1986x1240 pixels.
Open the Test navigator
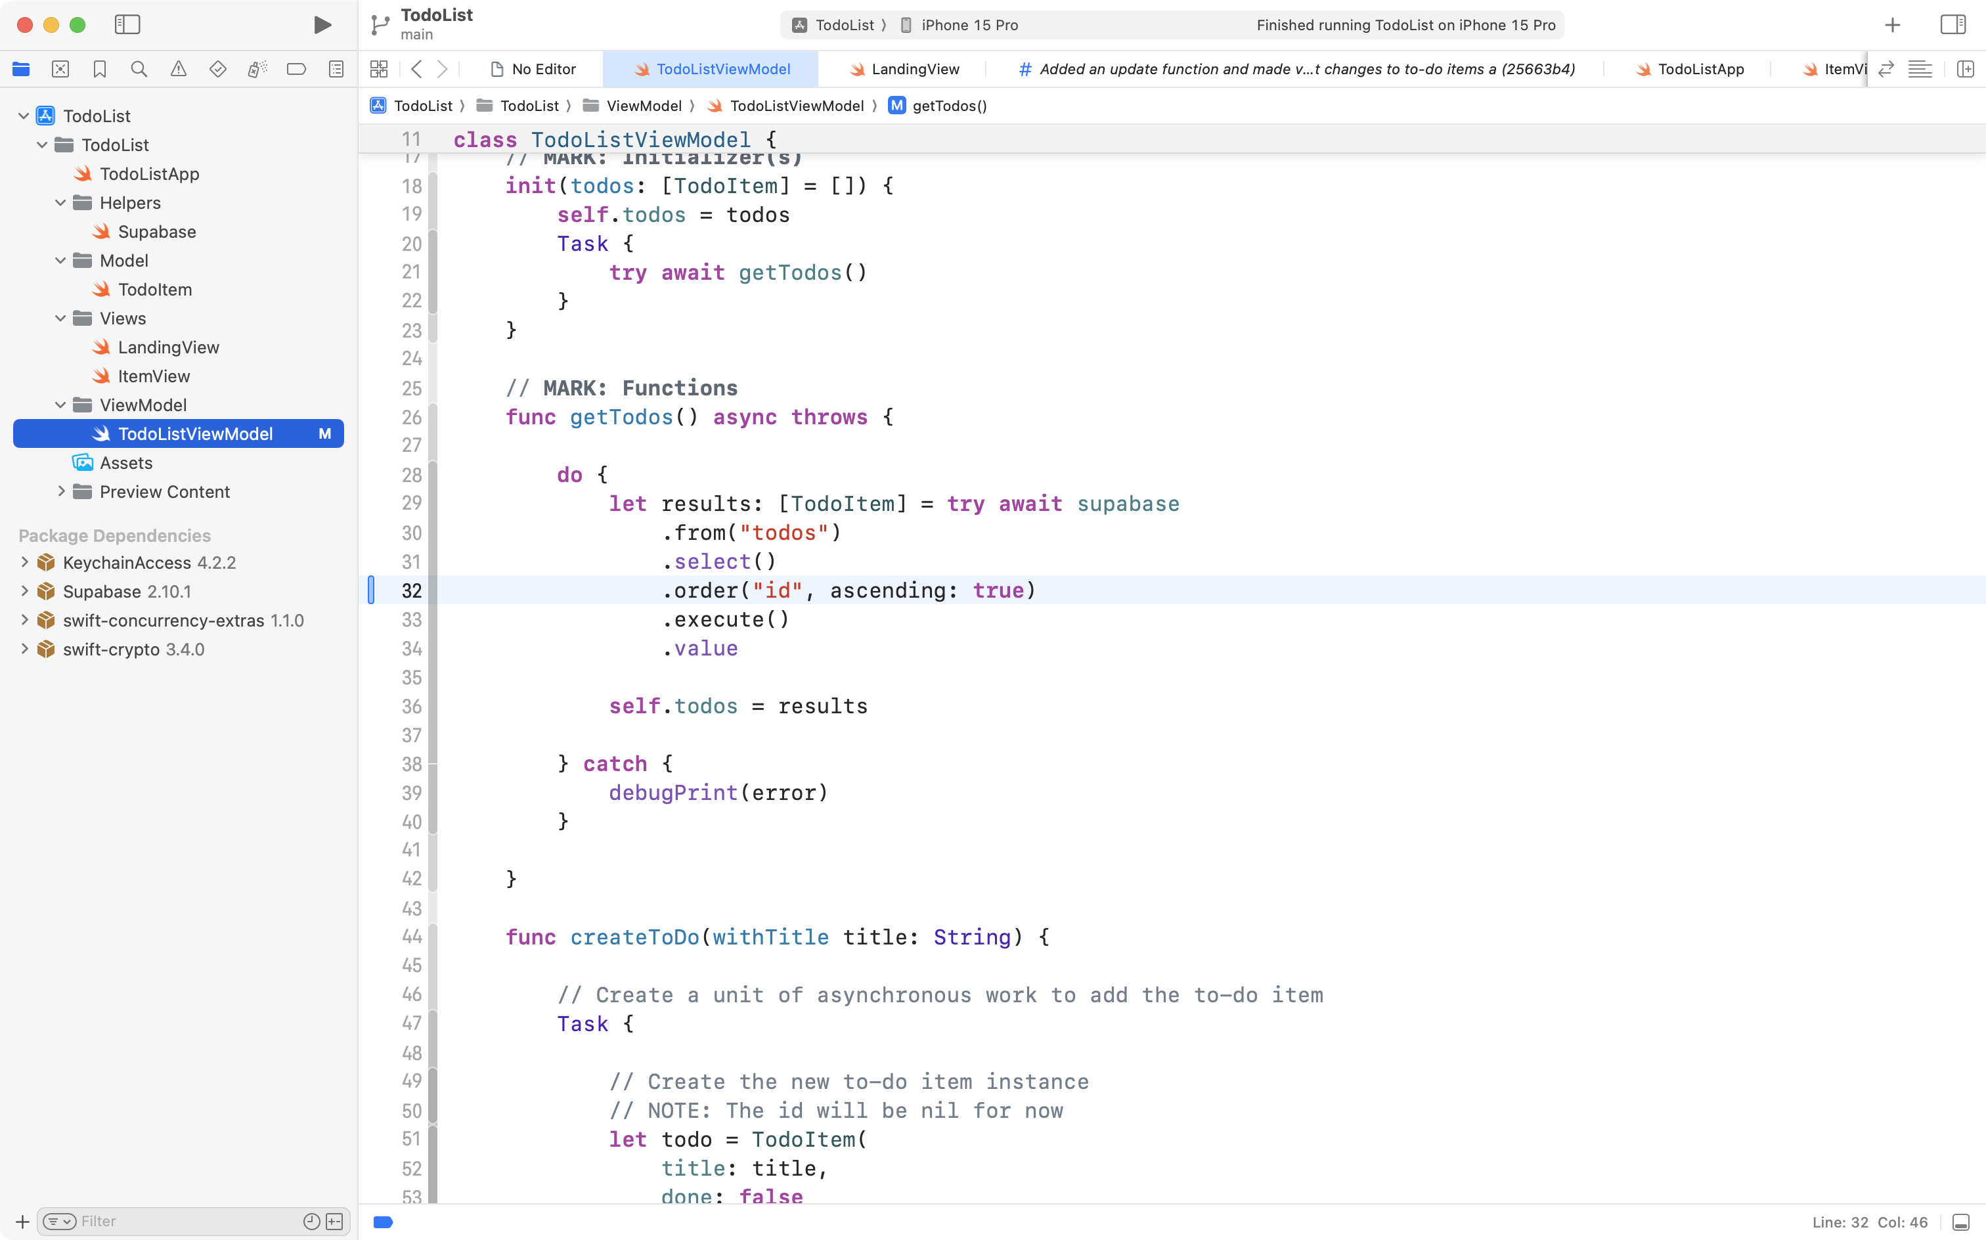[217, 69]
